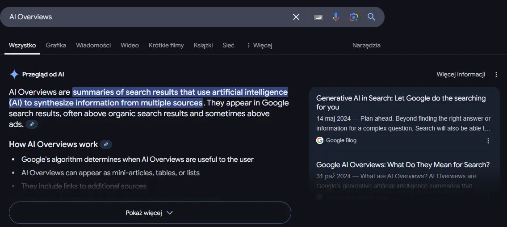This screenshot has height=227, width=507.
Task: Expand the overview with Pokaż więcej
Action: tap(150, 213)
